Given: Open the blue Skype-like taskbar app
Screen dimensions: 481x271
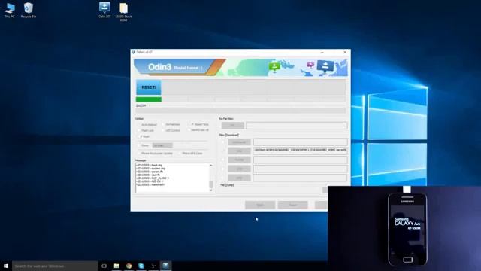Looking at the screenshot, I should (141, 266).
